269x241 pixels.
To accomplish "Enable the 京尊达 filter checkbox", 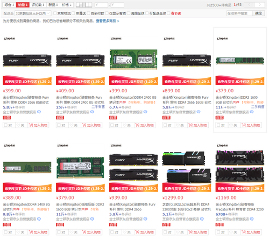I will [x=73, y=13].
